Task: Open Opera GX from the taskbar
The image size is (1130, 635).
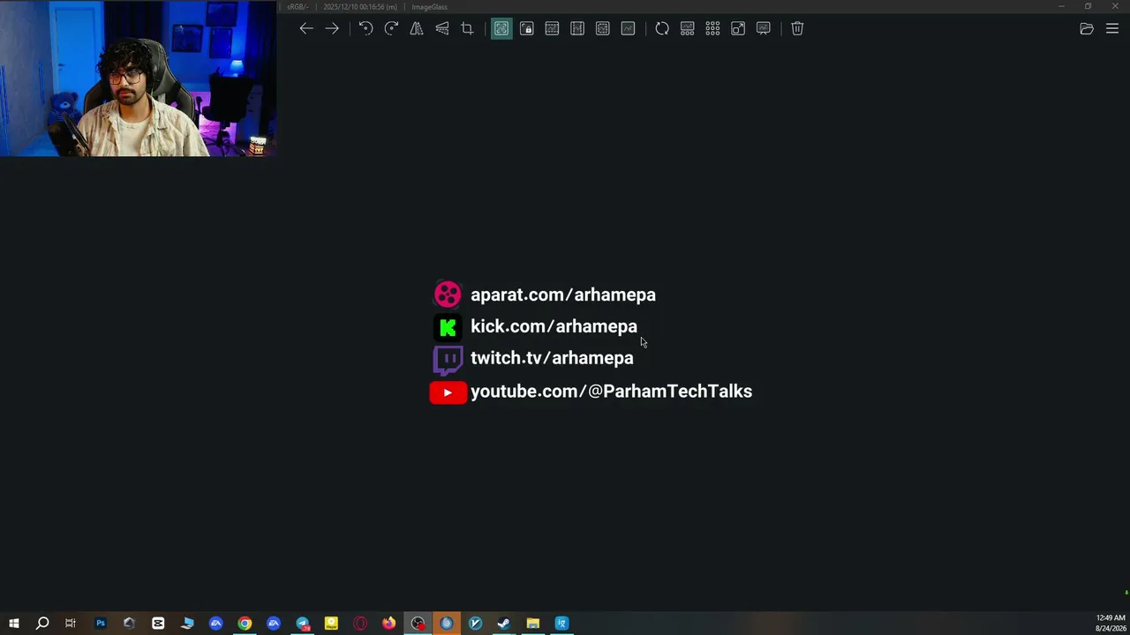Action: click(360, 624)
